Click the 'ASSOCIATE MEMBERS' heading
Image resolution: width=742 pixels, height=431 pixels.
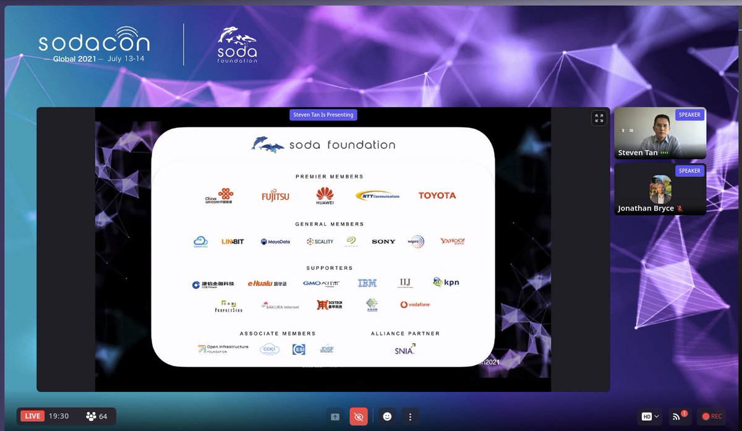point(278,333)
